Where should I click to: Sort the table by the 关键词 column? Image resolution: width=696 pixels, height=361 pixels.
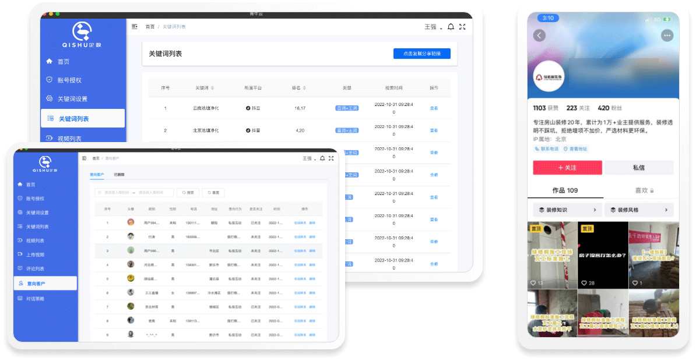(x=204, y=88)
